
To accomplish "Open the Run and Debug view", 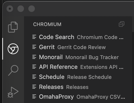I will pos(13,92).
